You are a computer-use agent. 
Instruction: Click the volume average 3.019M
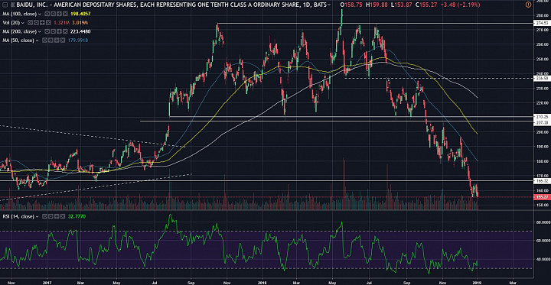point(80,23)
